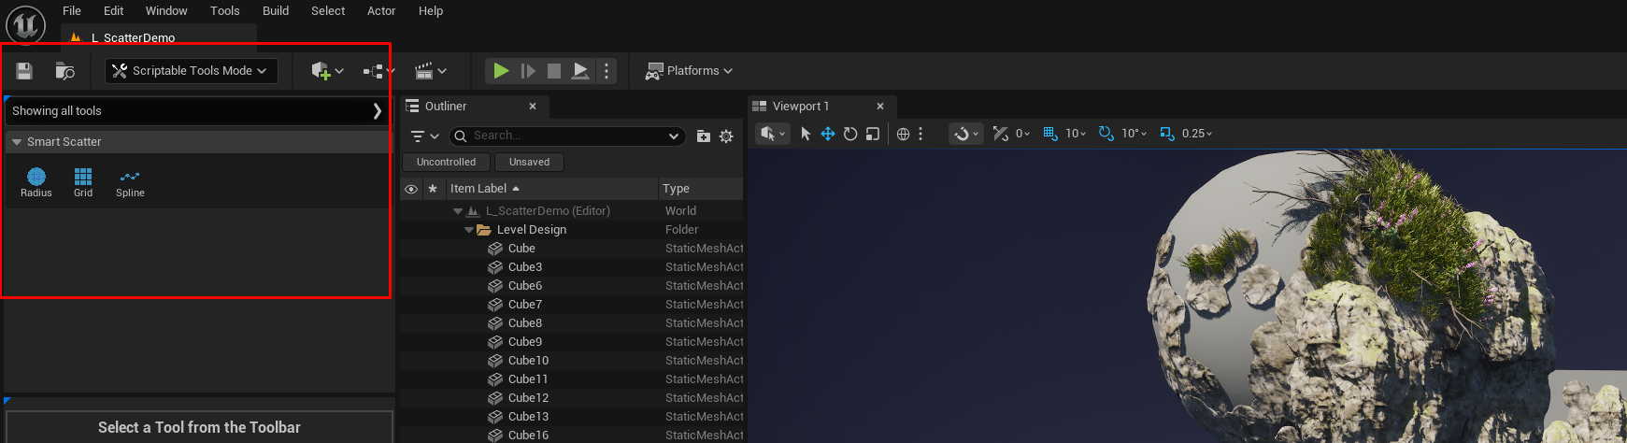
Task: Select the Radius scatter tool
Action: pos(36,181)
